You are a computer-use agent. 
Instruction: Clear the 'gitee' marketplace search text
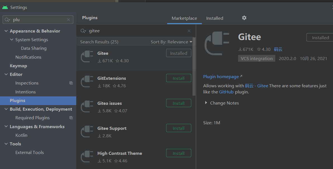point(189,31)
